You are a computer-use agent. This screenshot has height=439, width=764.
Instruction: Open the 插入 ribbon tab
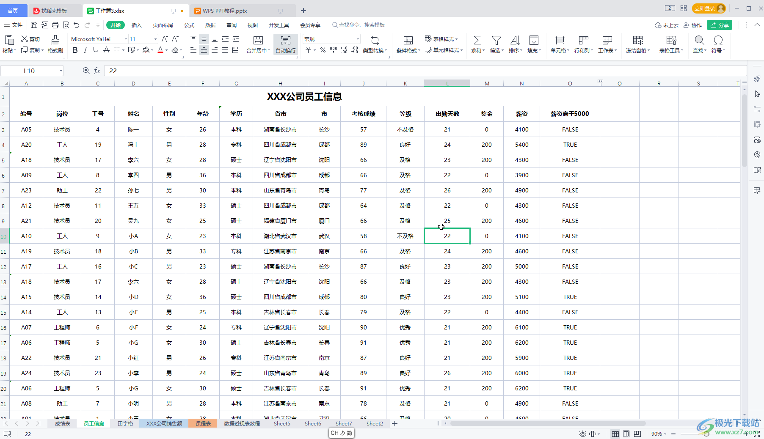136,25
